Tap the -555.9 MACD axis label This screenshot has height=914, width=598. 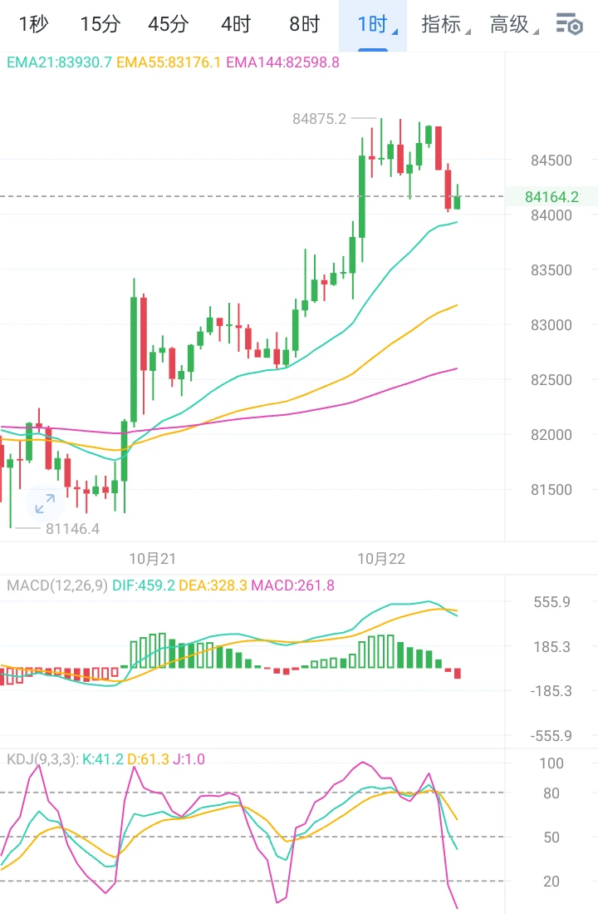click(551, 736)
